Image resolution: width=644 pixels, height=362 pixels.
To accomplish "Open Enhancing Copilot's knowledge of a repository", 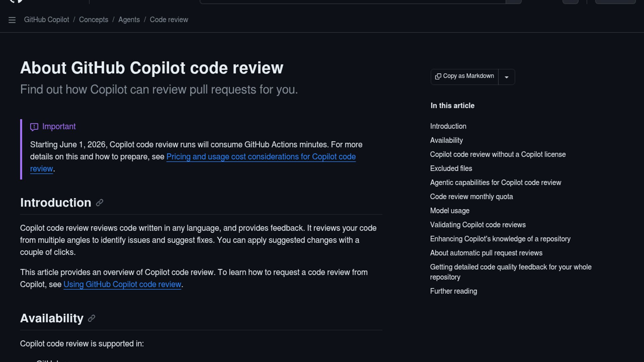I will click(x=500, y=239).
